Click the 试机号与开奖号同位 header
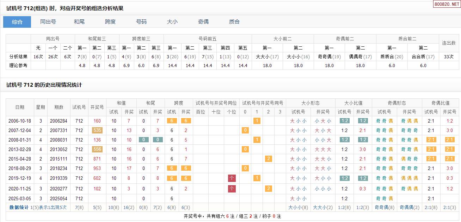The height and width of the screenshot is (222, 461). pyautogui.click(x=216, y=103)
